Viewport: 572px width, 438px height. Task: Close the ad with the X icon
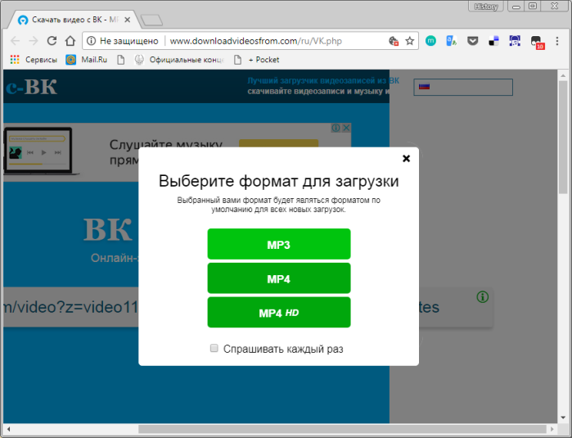pos(347,128)
